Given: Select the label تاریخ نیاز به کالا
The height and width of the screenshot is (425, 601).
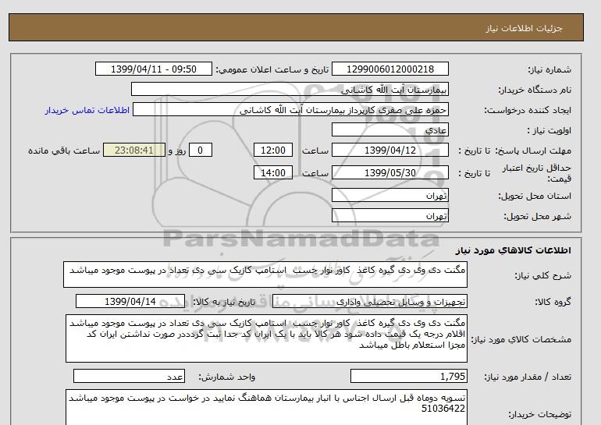Looking at the screenshot, I should [224, 302].
